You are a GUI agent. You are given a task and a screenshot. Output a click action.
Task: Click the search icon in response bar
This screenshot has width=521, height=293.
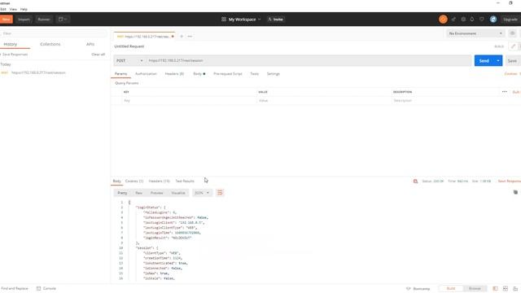pos(415,181)
